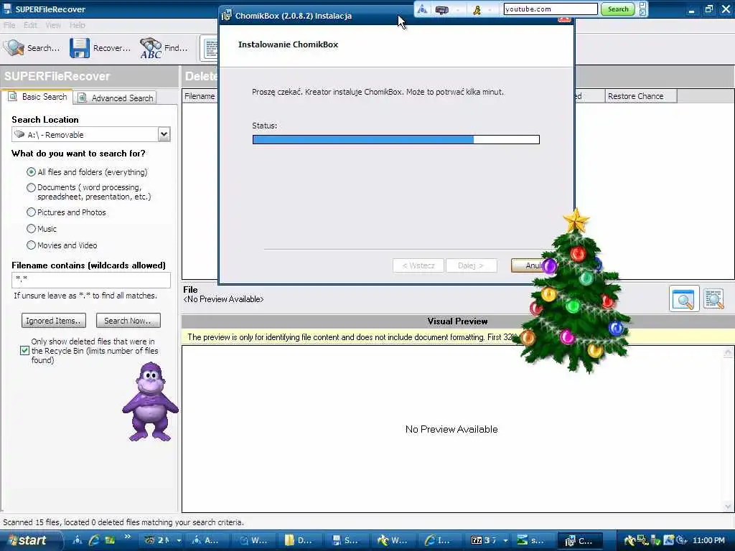Click the Wstecz button in installer
The image size is (735, 551).
418,265
